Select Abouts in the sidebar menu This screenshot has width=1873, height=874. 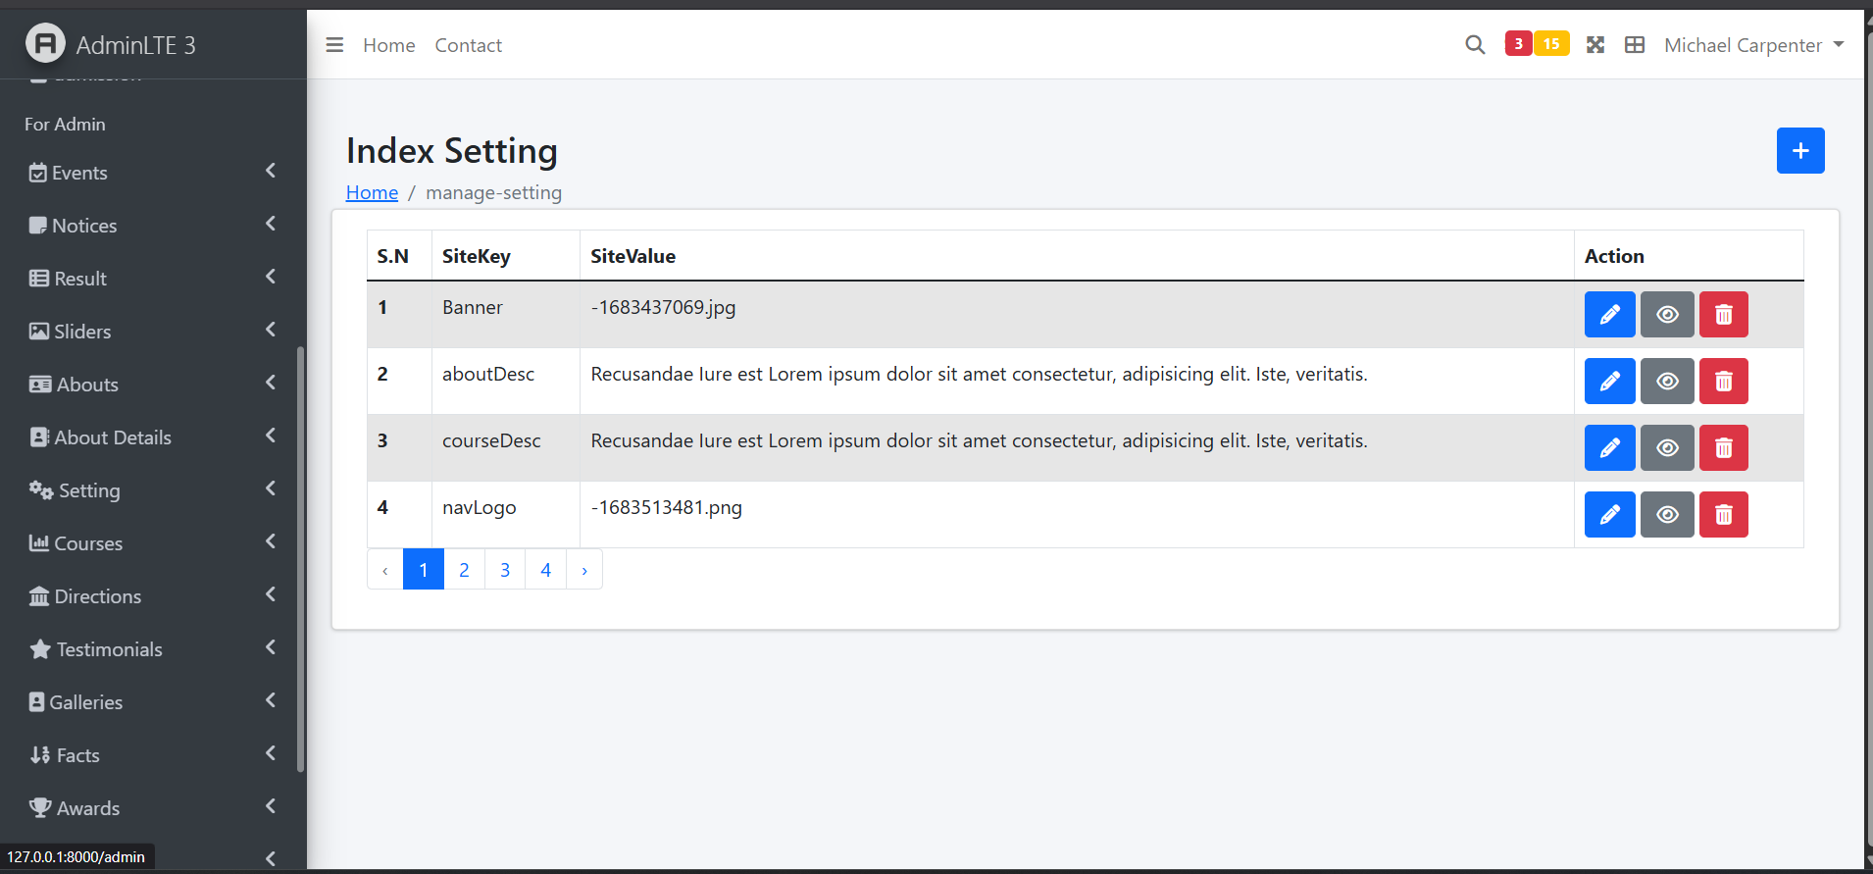coord(87,385)
